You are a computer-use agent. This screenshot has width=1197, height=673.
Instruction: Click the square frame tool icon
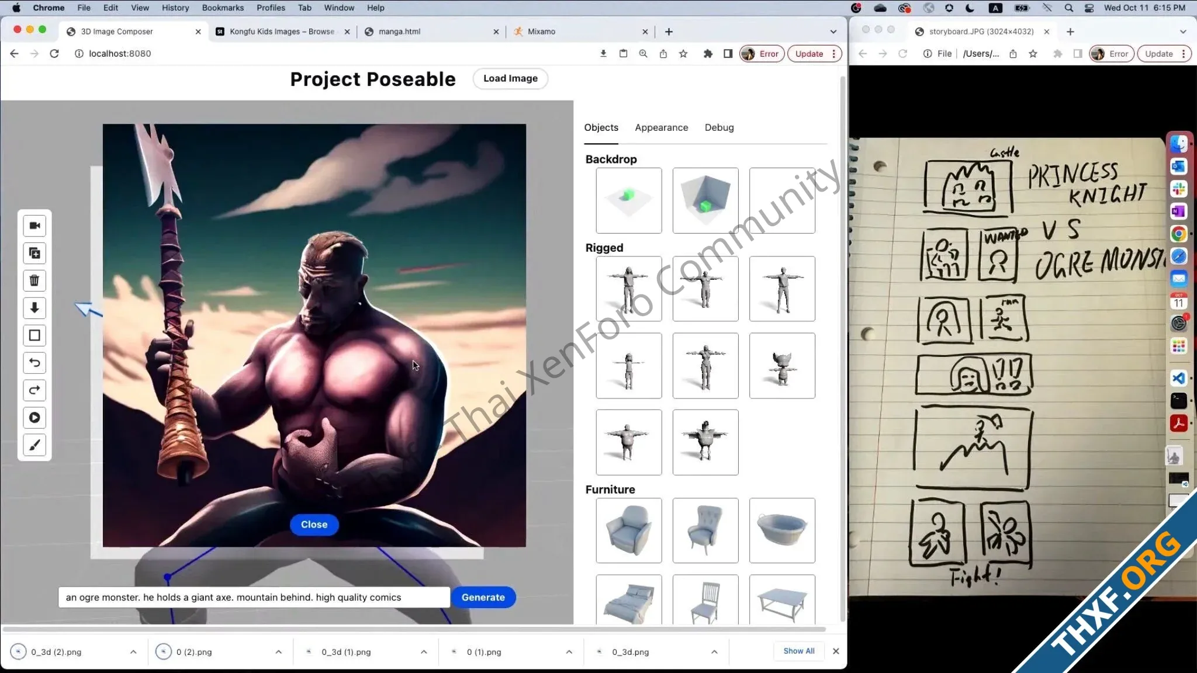(34, 335)
